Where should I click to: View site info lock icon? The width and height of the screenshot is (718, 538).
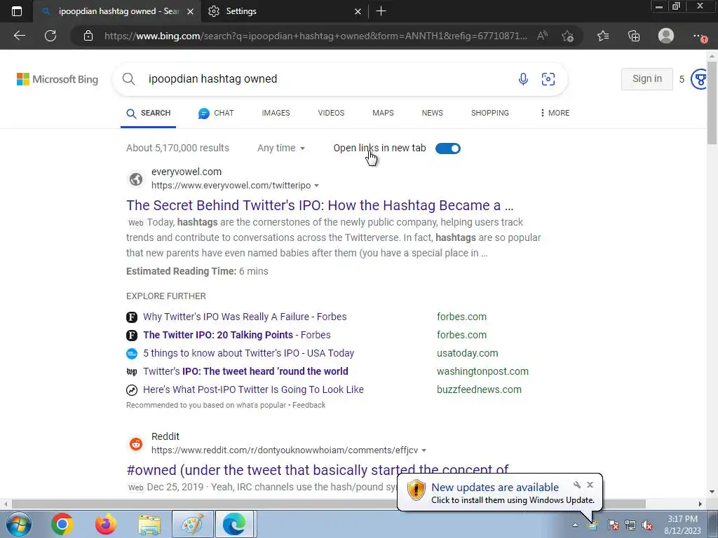tap(88, 36)
